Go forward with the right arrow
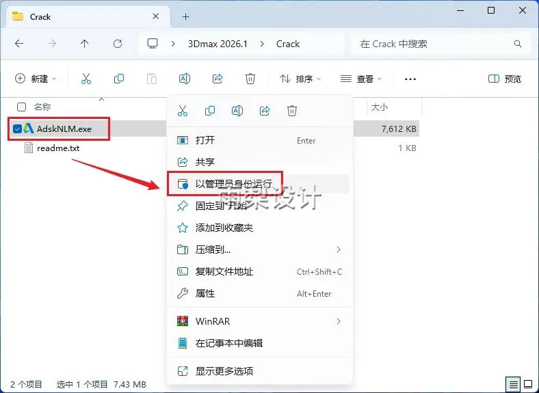539x393 pixels. click(x=52, y=44)
